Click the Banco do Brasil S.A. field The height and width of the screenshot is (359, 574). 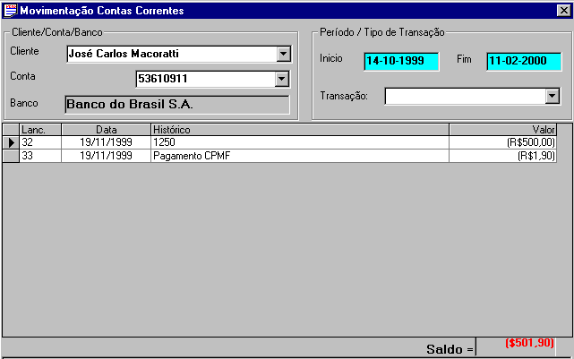coord(177,105)
